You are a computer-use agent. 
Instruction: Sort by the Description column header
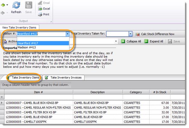98,92
